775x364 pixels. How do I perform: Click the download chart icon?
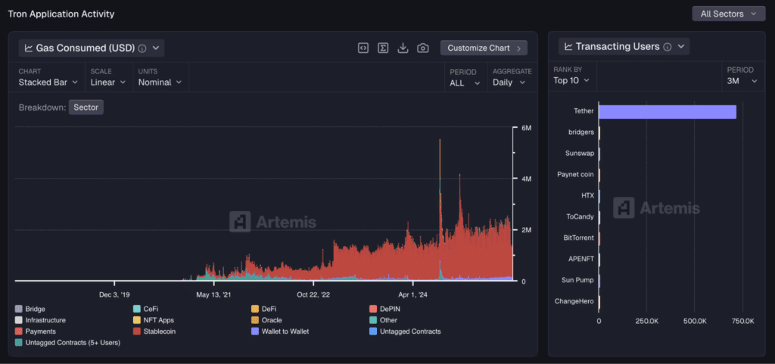point(403,48)
